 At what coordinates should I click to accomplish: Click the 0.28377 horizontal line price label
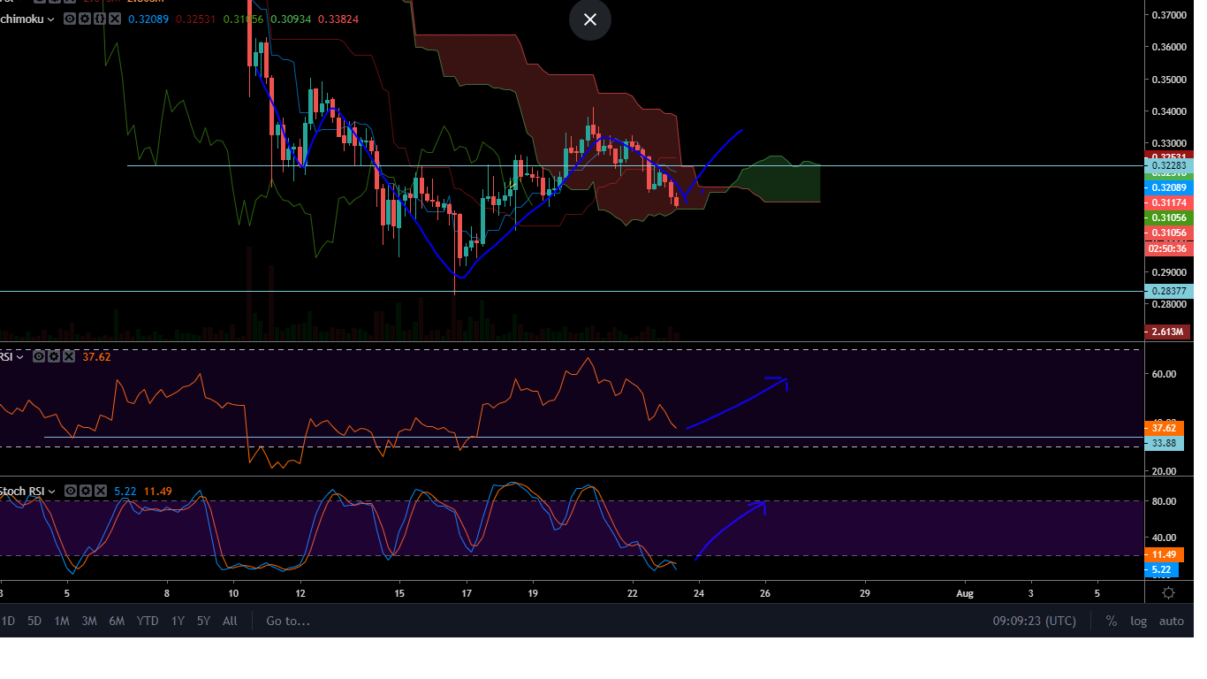(x=1168, y=291)
